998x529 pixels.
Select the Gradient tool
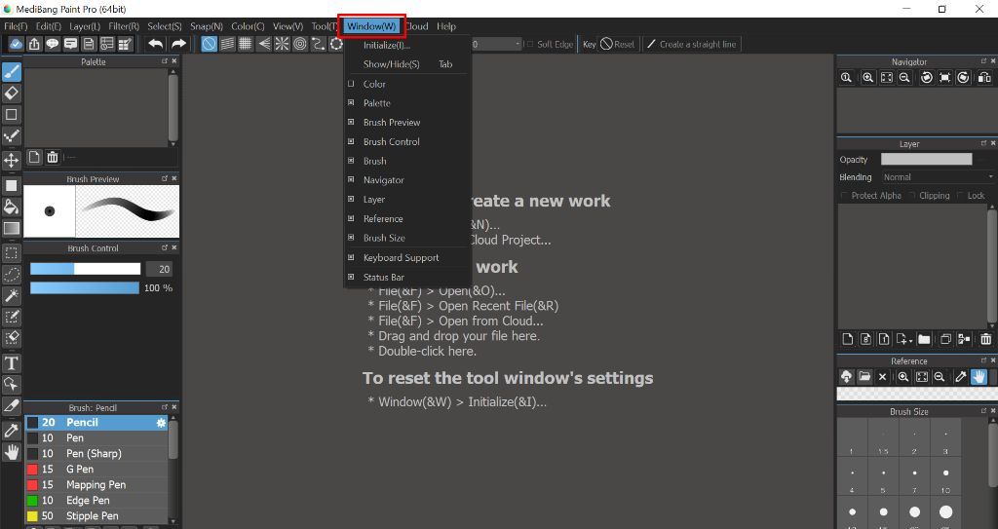click(11, 228)
